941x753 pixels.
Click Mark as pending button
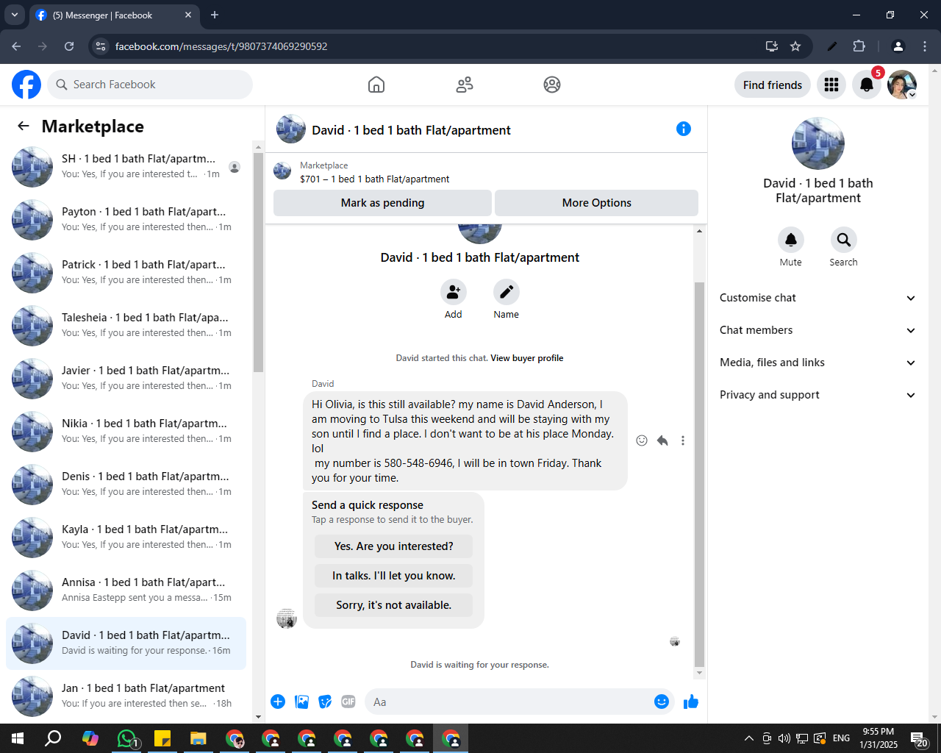tap(382, 203)
